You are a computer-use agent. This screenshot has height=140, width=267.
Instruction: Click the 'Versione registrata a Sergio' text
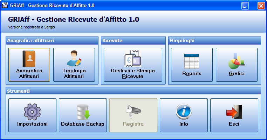coord(32,27)
